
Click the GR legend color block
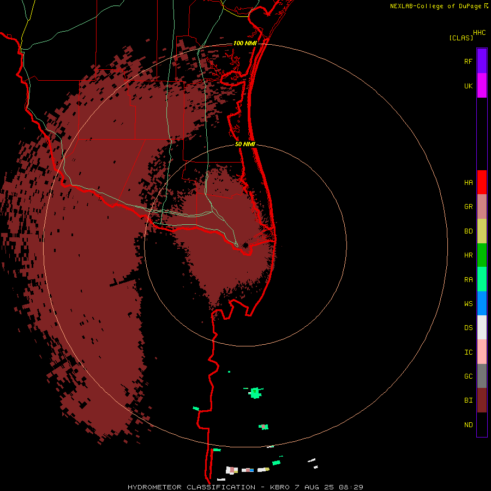point(482,207)
